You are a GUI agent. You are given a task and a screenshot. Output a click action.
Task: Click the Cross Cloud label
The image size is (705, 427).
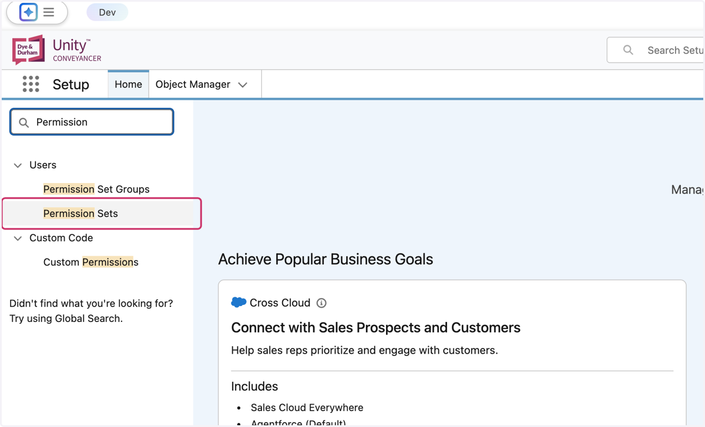[x=280, y=303]
